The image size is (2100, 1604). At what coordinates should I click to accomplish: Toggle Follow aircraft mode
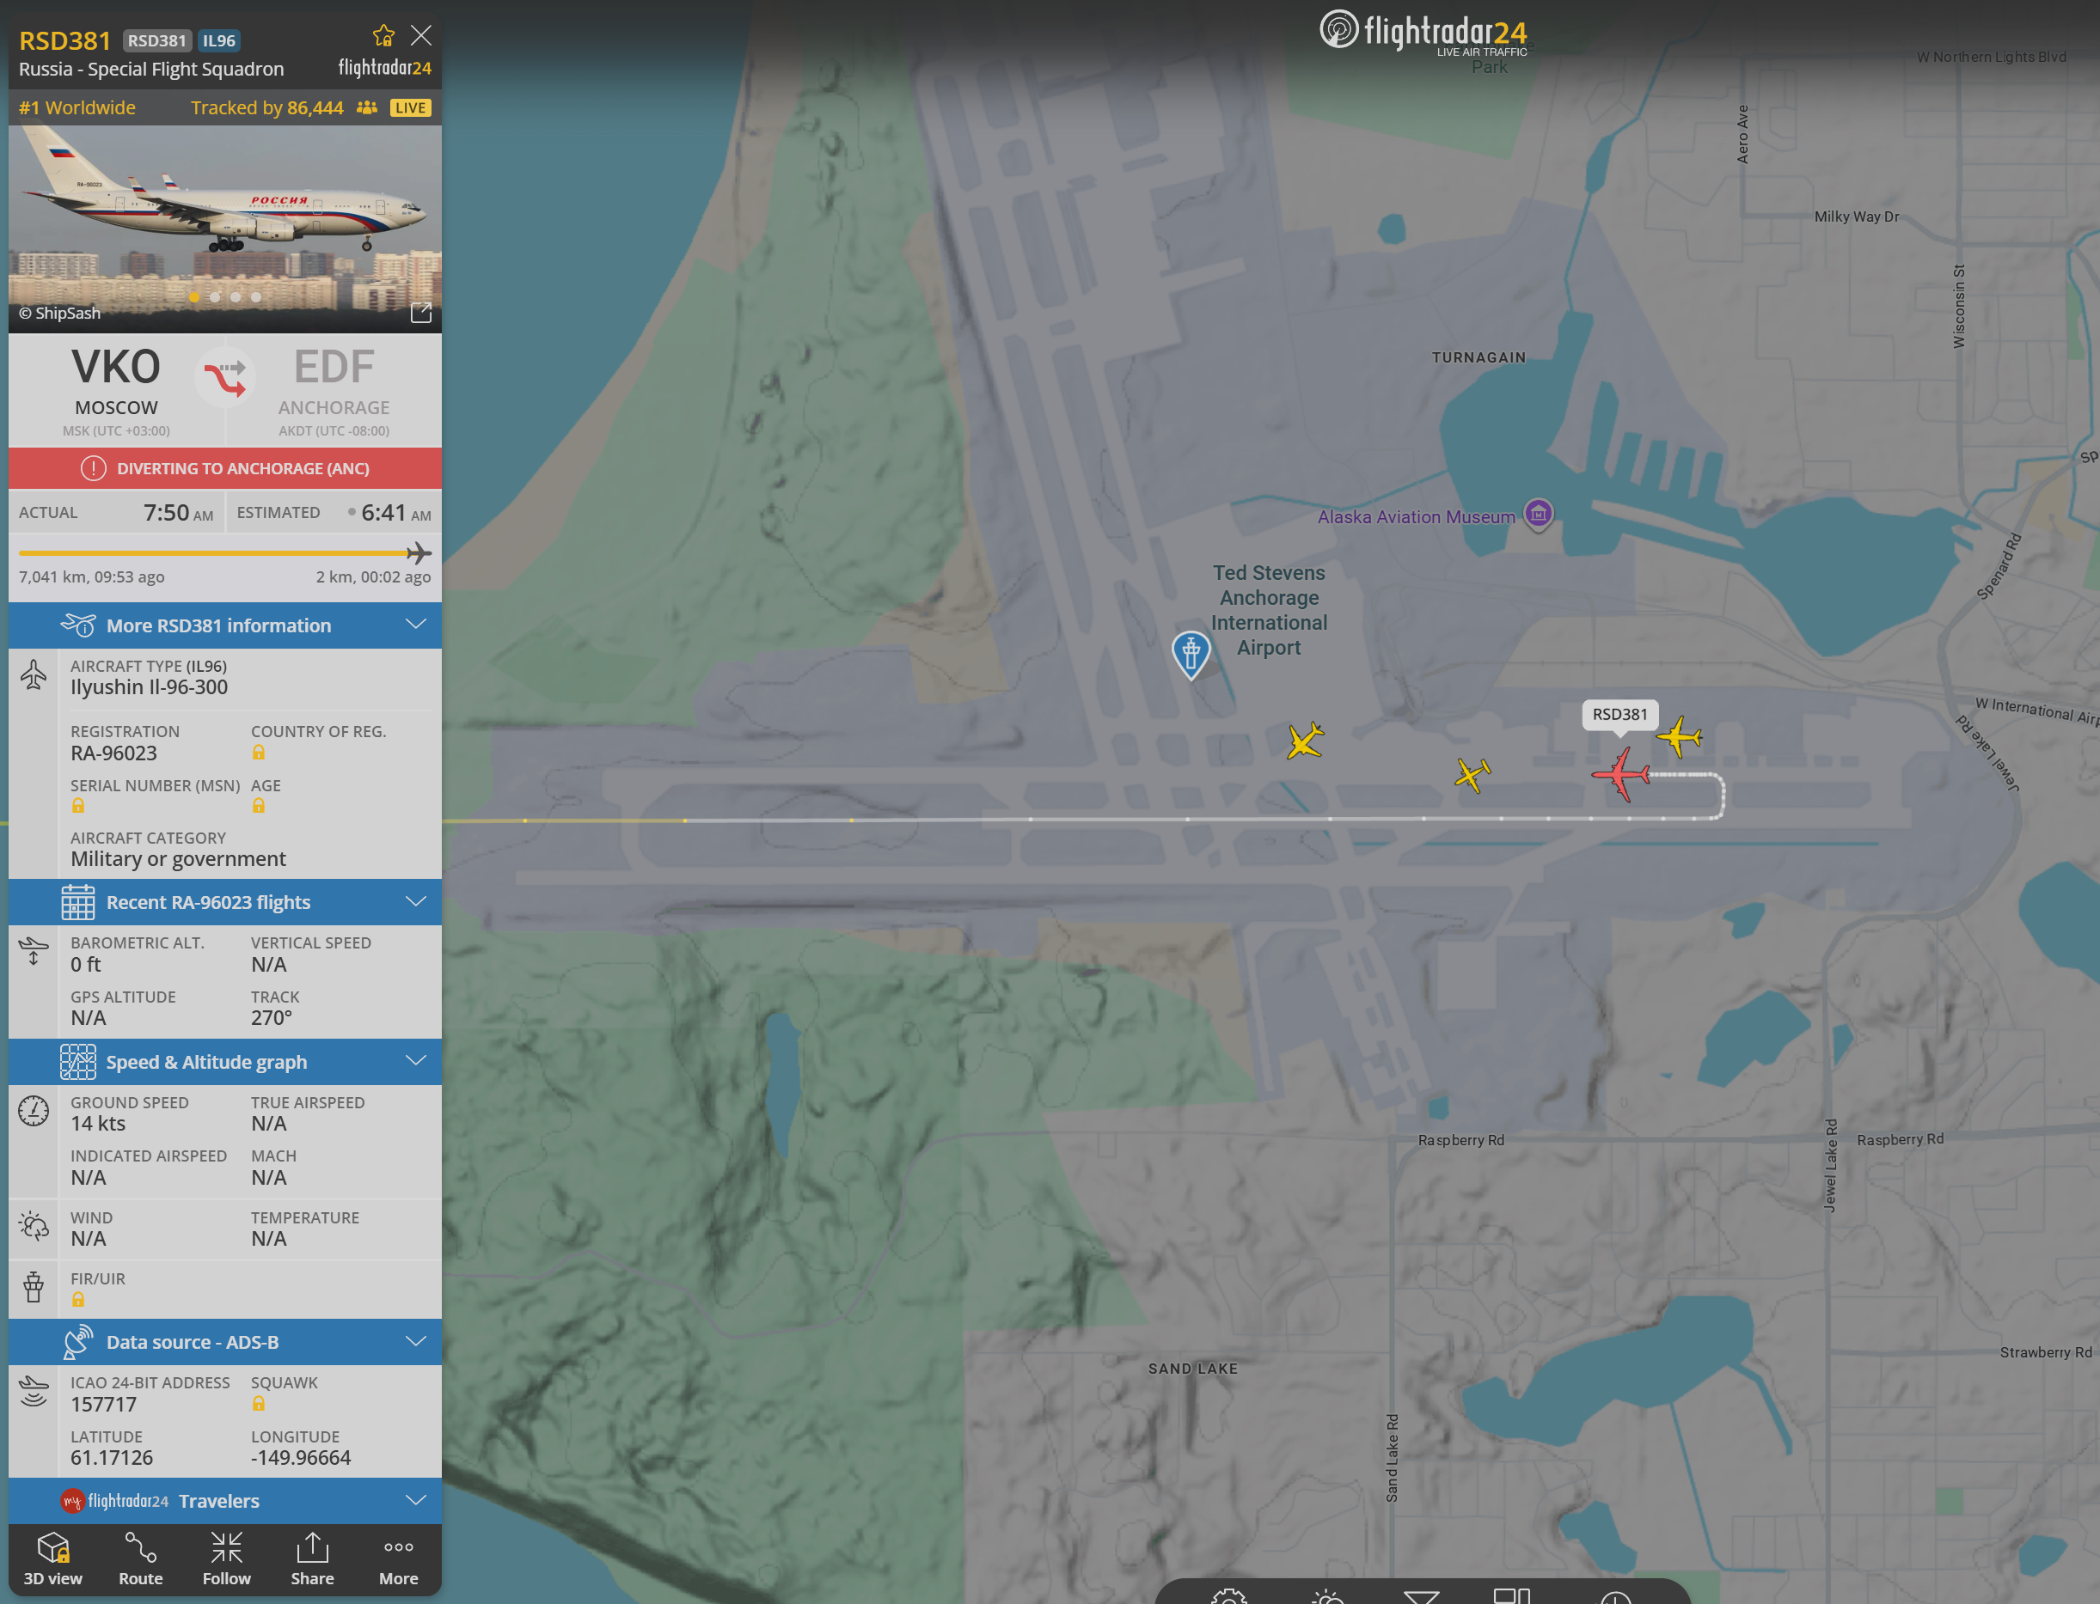click(226, 1558)
